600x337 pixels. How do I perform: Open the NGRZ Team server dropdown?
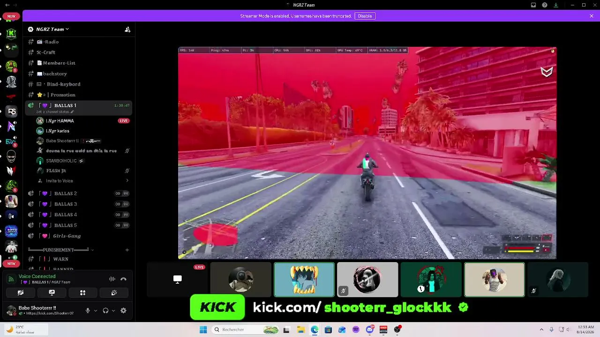52,29
